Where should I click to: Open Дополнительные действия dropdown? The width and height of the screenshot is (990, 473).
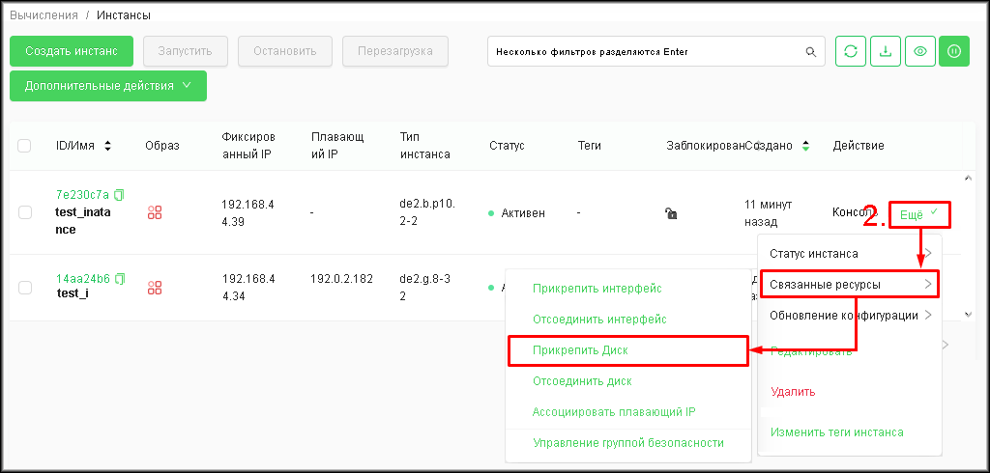pyautogui.click(x=108, y=86)
